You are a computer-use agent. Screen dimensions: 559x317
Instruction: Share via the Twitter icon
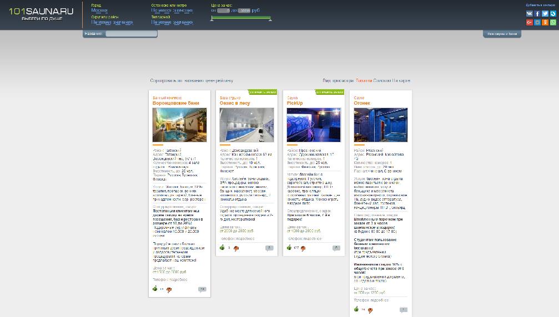pos(545,13)
